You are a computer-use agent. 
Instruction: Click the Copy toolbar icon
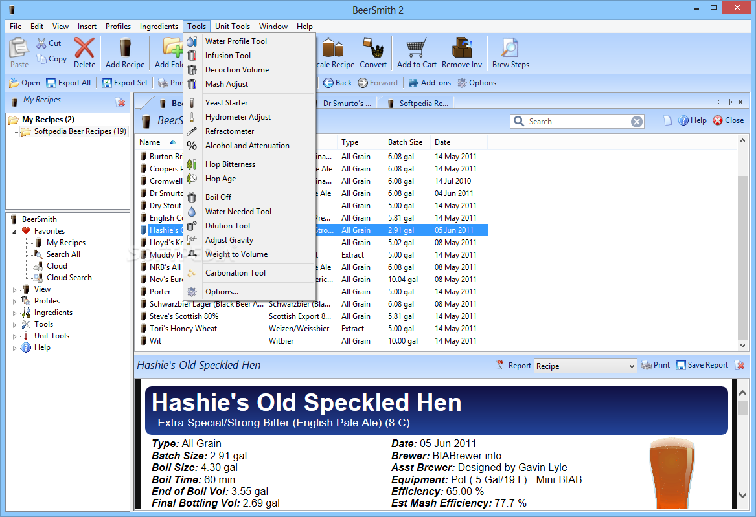click(x=41, y=59)
